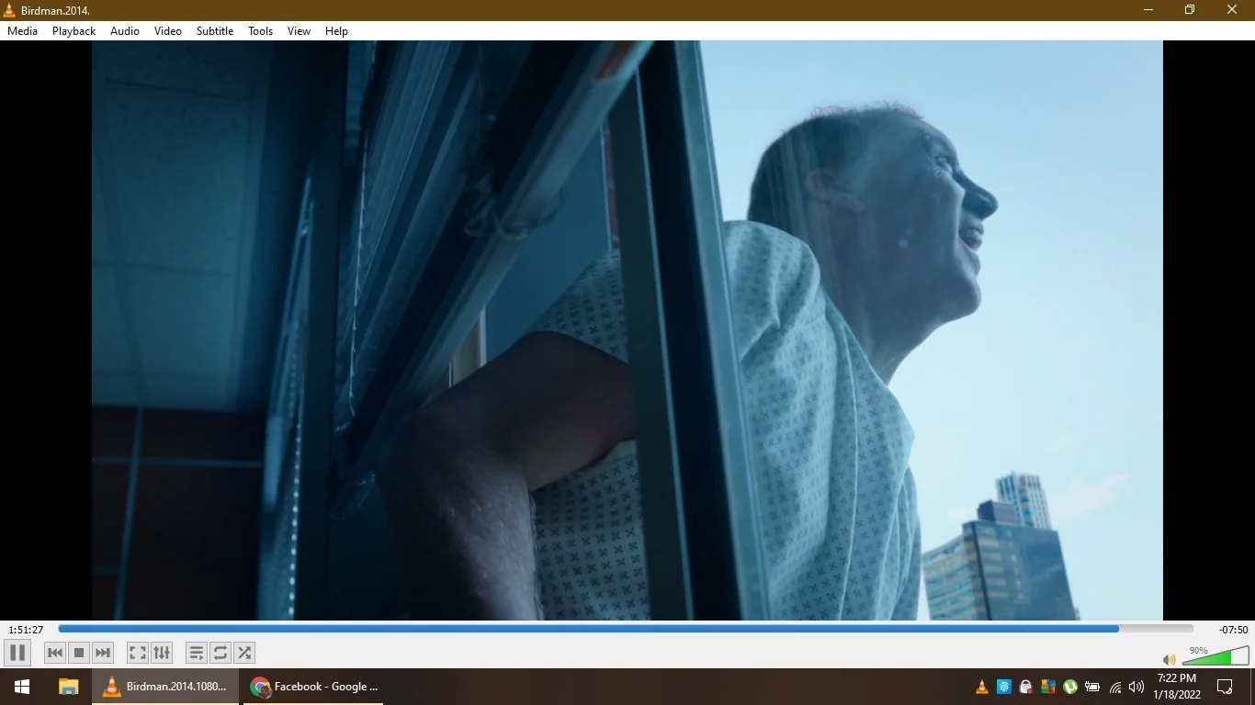Image resolution: width=1255 pixels, height=705 pixels.
Task: Open the fingerprint tray icon
Action: point(1004,687)
